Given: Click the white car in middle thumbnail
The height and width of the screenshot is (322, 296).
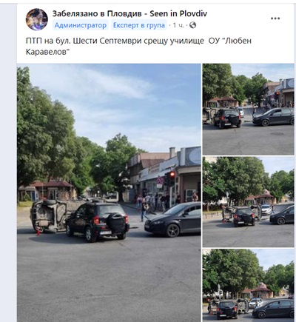Looking at the screenshot, I should click(266, 209).
